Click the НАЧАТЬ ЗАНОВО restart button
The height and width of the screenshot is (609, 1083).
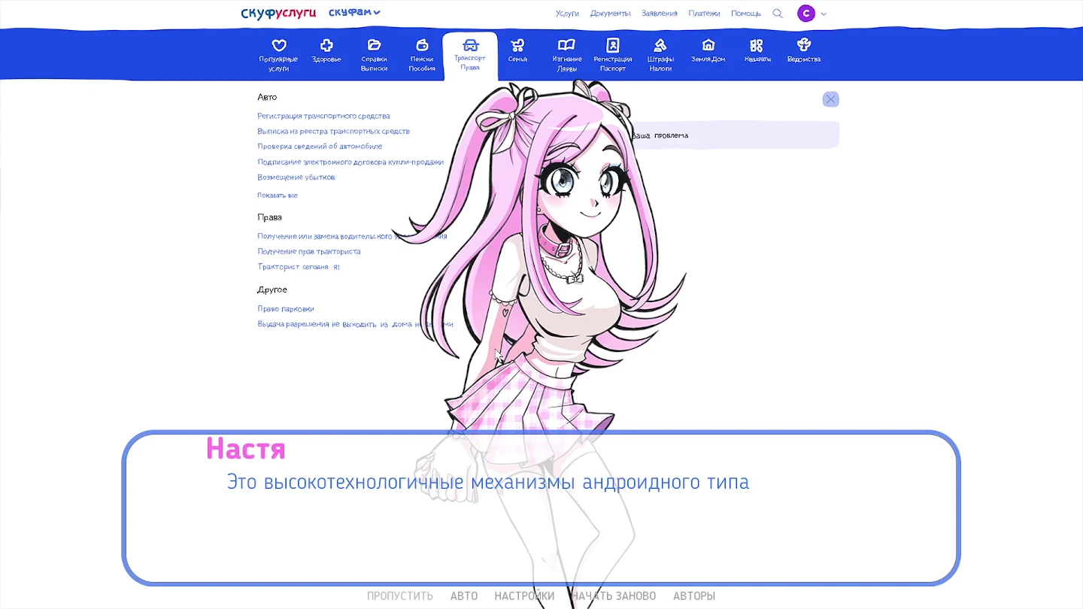point(613,596)
